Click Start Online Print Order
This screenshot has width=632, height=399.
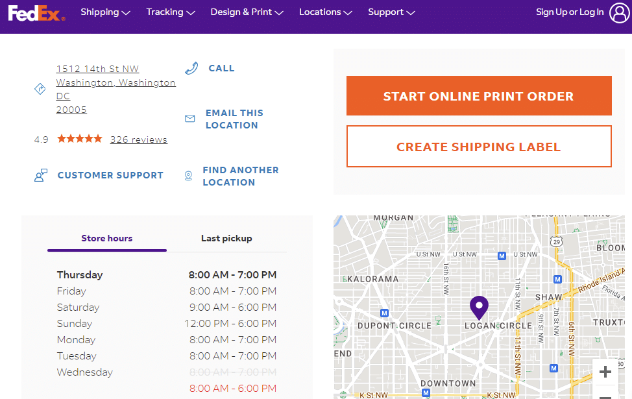(478, 95)
